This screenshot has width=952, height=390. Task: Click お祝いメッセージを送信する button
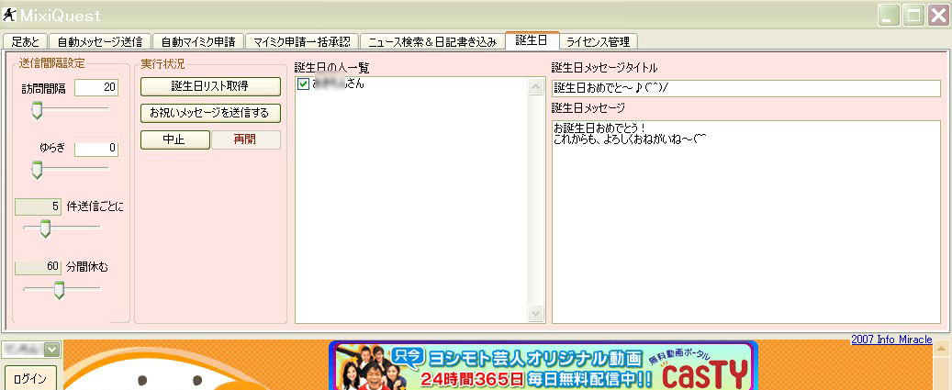coord(210,113)
